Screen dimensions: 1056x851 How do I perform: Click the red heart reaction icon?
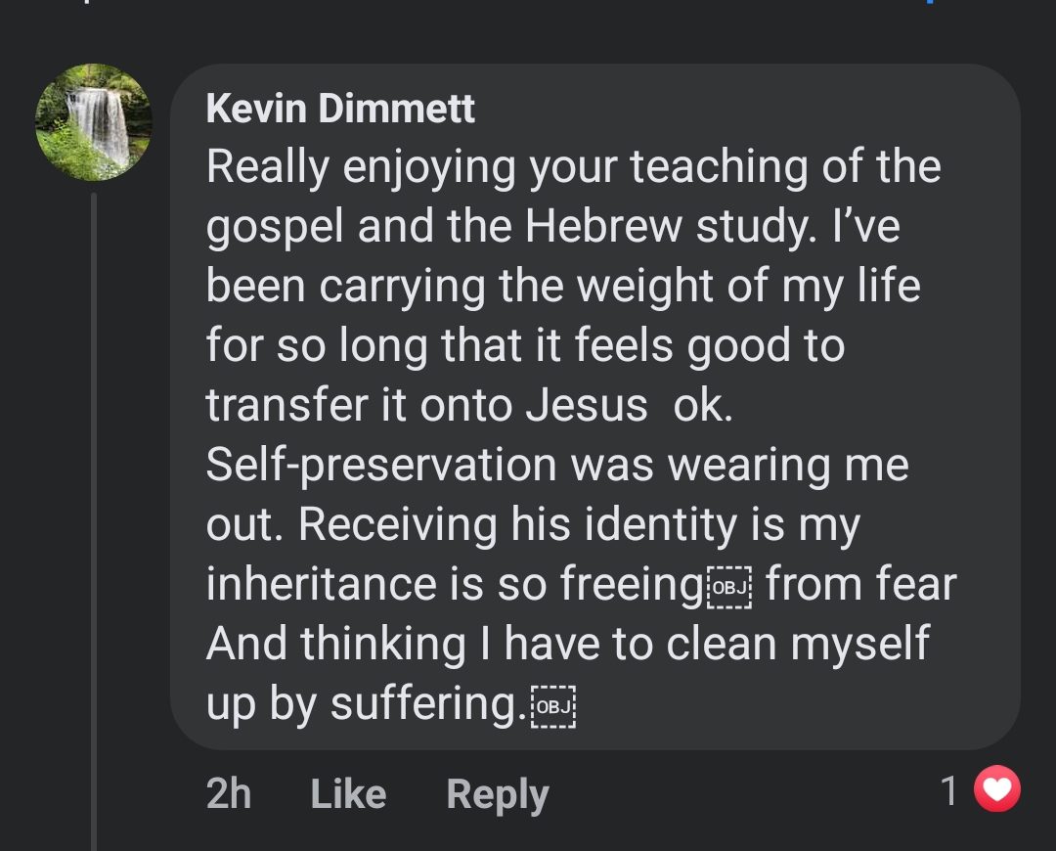(997, 790)
